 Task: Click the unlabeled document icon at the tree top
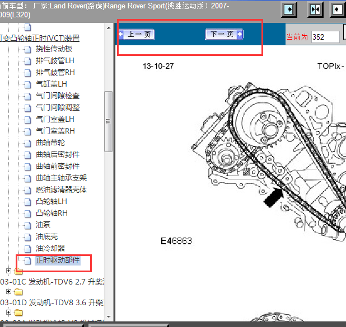pos(27,27)
